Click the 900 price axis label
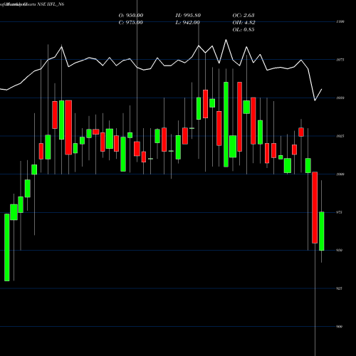The image size is (356, 356). pos(340,327)
